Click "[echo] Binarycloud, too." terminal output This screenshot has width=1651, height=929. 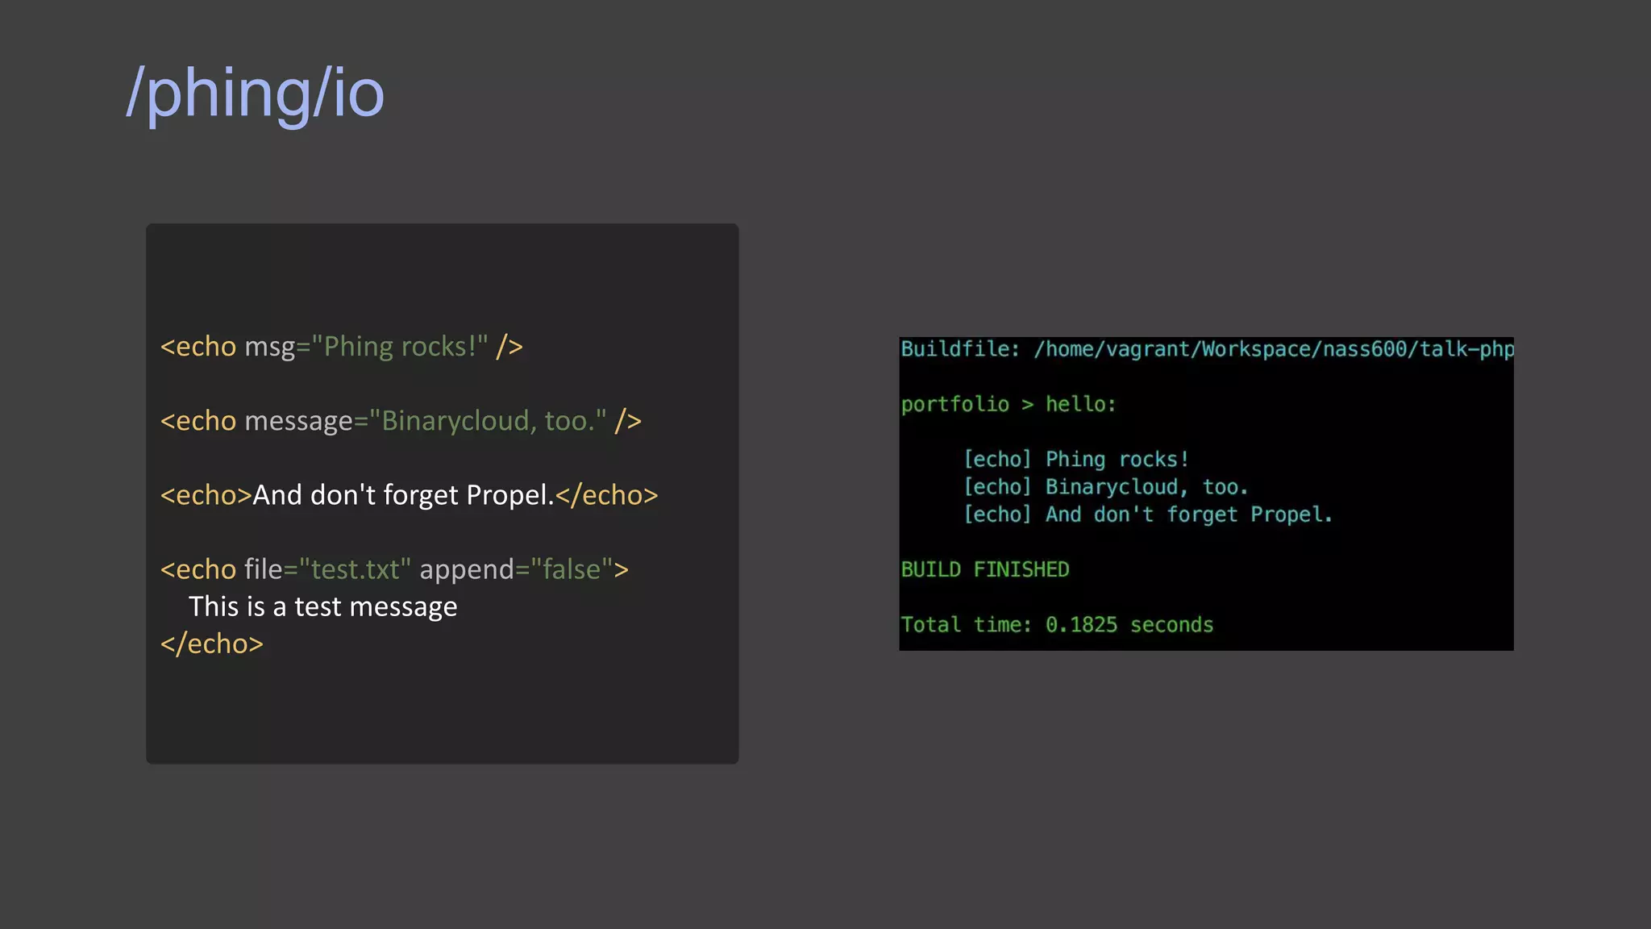[1106, 486]
